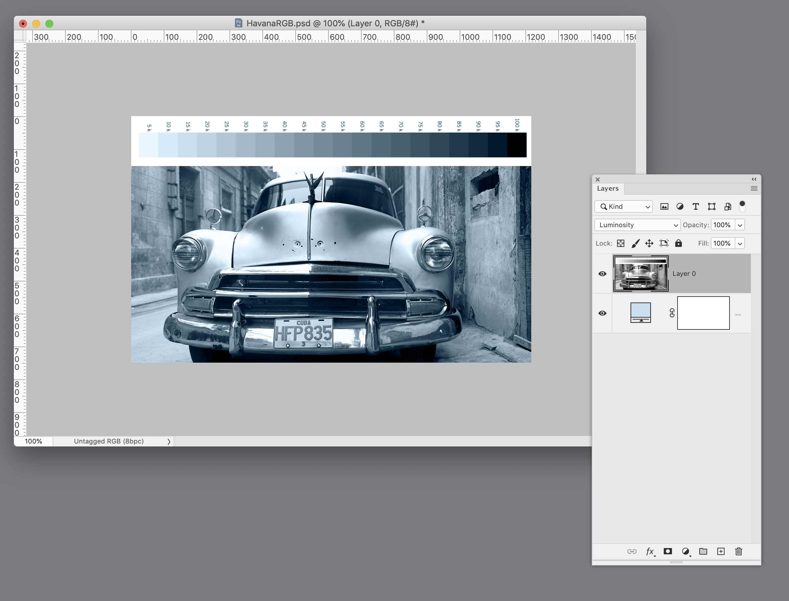Toggle layer filtering on/off switch
This screenshot has height=601, width=789.
click(742, 206)
